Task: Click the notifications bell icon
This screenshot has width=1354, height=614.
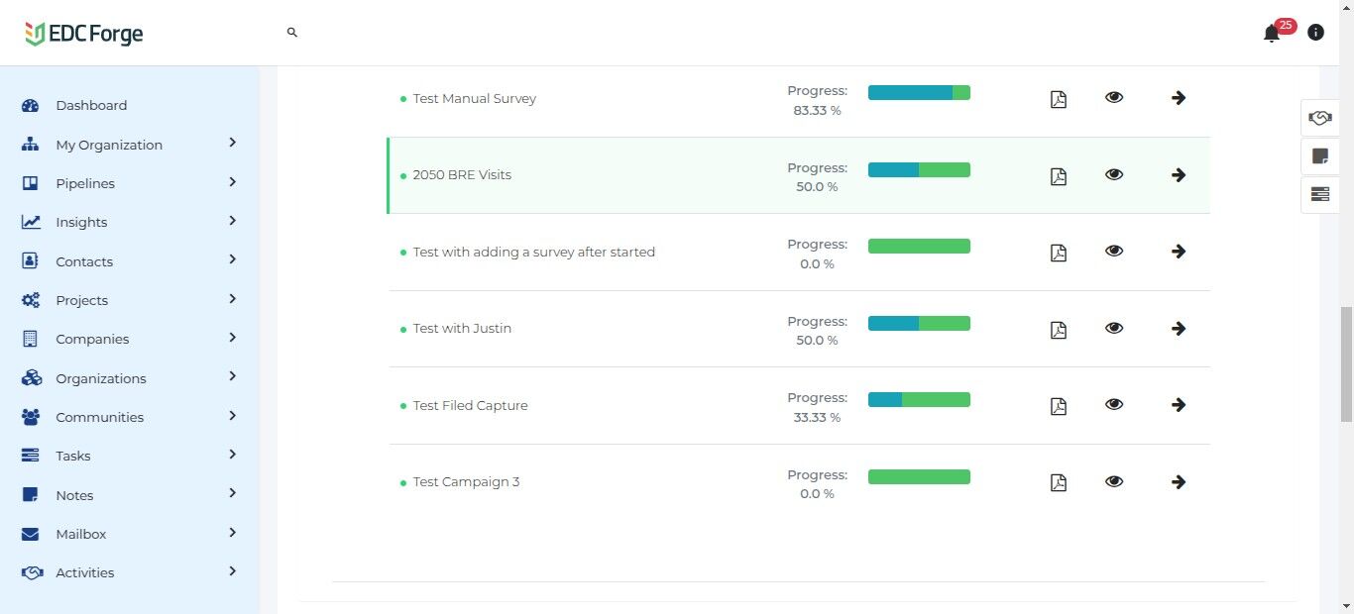Action: 1271,34
